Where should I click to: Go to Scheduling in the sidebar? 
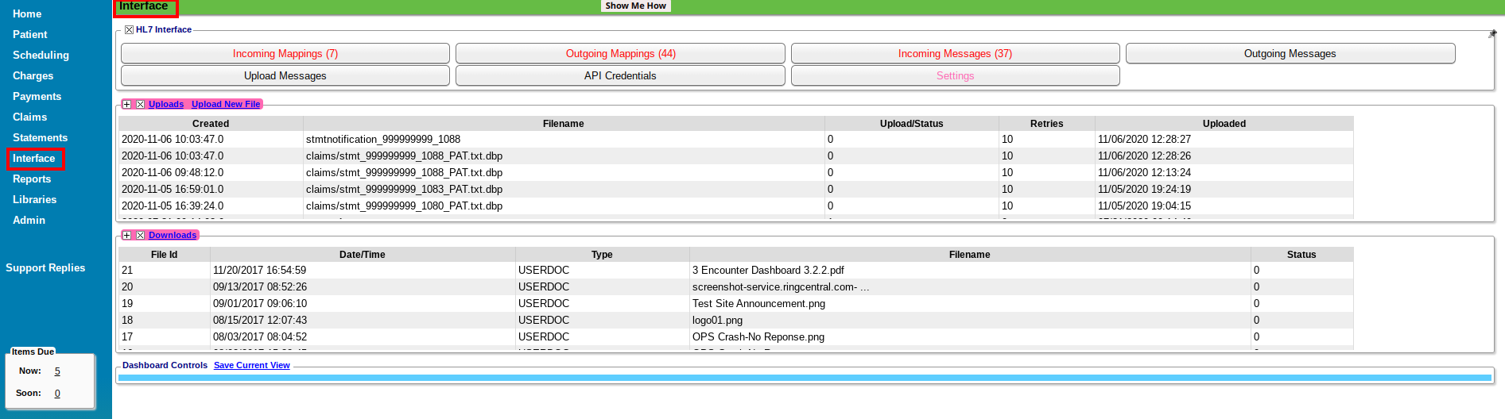(x=41, y=56)
